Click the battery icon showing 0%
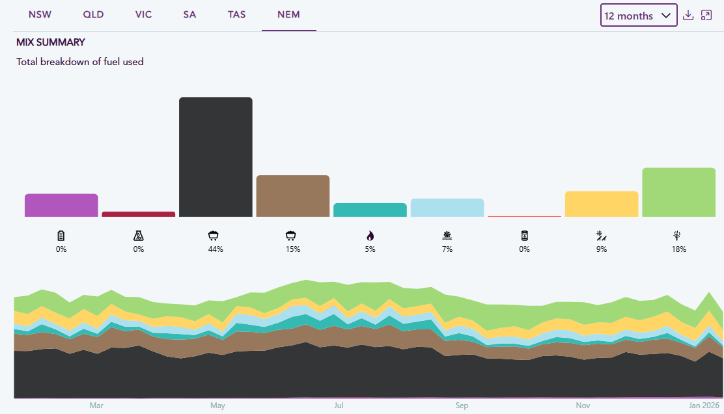The height and width of the screenshot is (414, 724). (61, 236)
